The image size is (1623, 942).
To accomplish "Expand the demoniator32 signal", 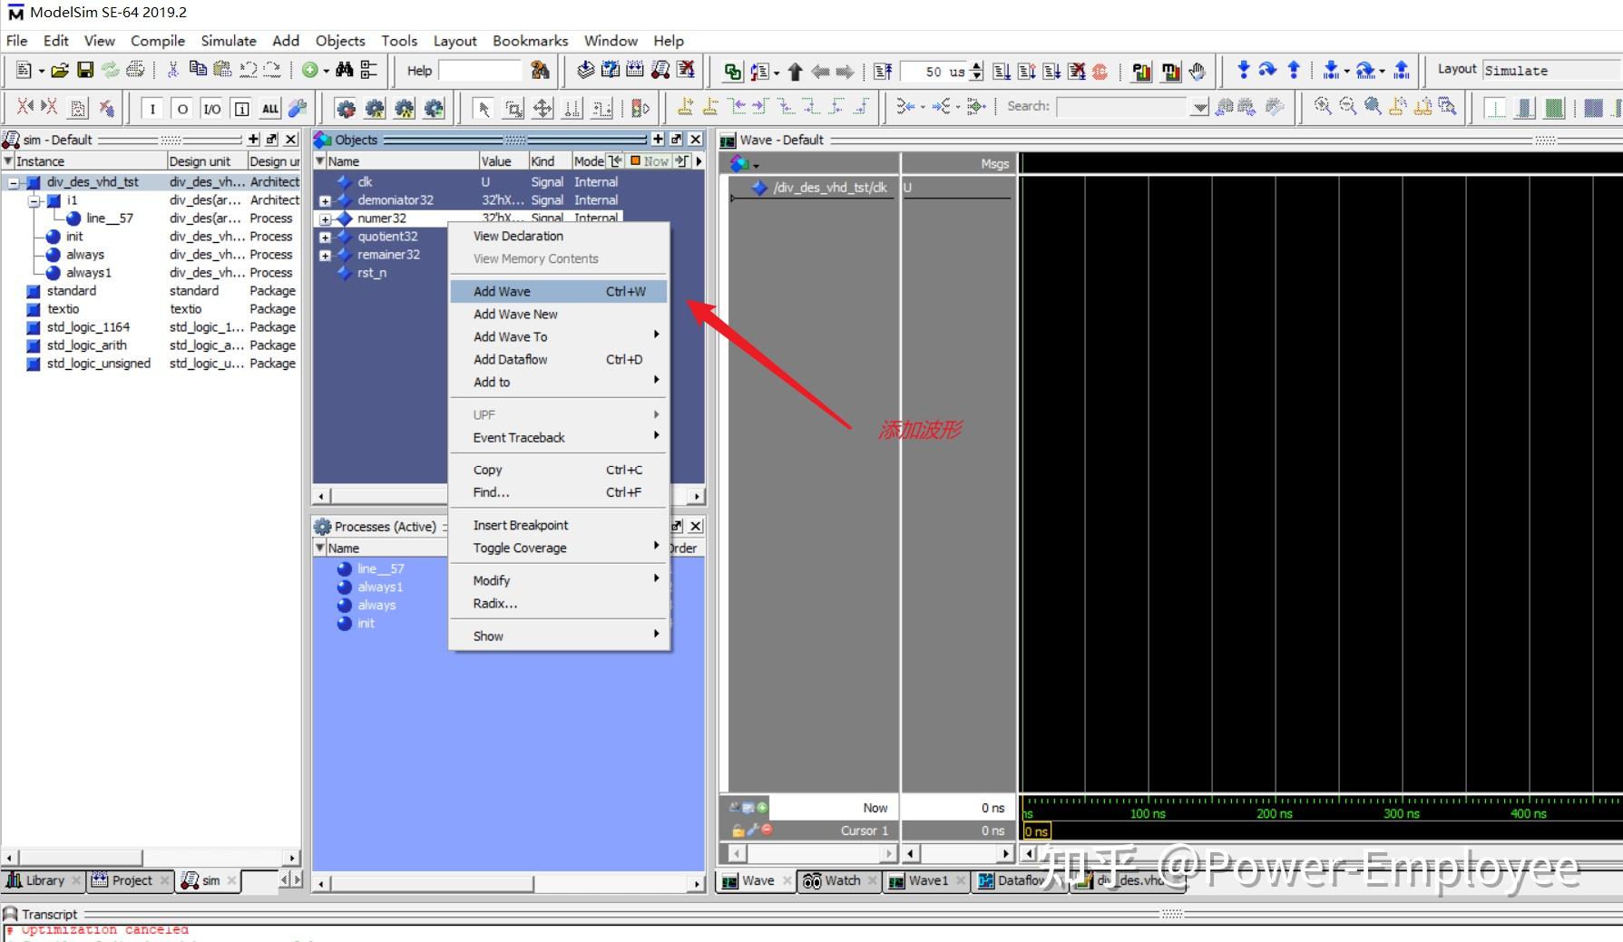I will 325,200.
